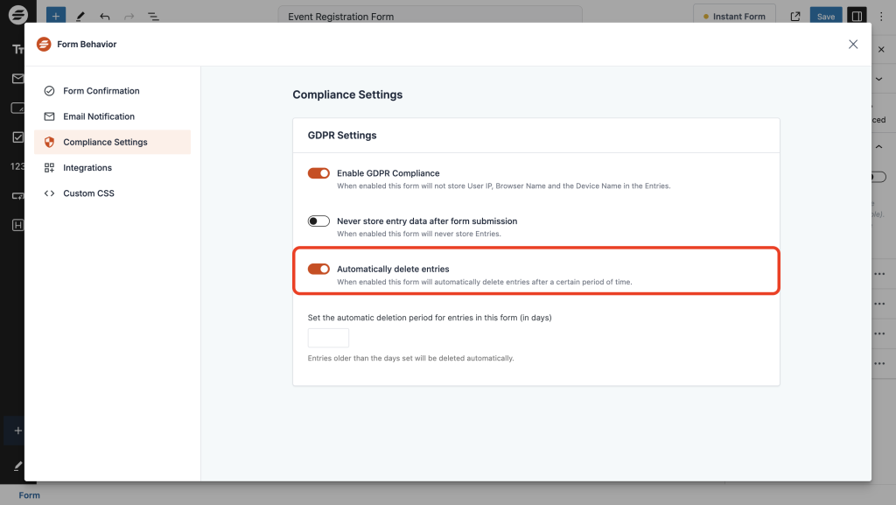Click the automatic deletion period input field
Viewport: 896px width, 505px height.
[327, 337]
